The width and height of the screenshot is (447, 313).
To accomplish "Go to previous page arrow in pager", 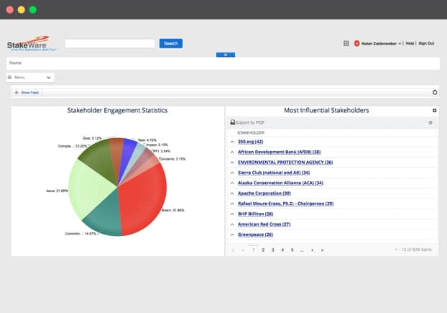I will [x=243, y=250].
